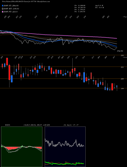Click the MACD (12,26,9) values text
The width and height of the screenshot is (127, 167).
[35, 125]
